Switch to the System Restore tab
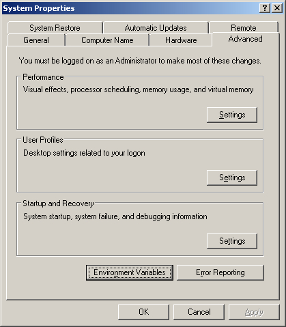The height and width of the screenshot is (327, 286). point(55,28)
